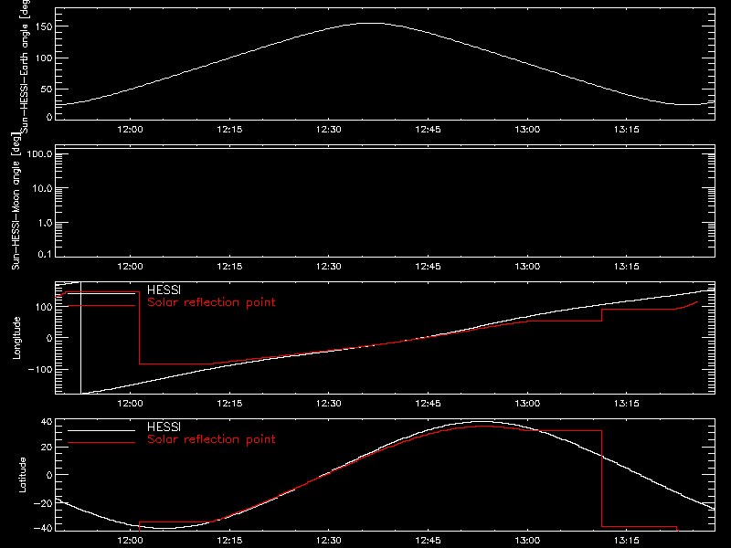Click the white HESSI legend line in Latitude plot
The height and width of the screenshot is (548, 731).
[101, 430]
